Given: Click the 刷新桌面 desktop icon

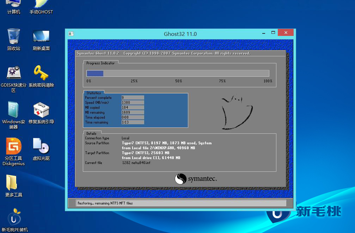Looking at the screenshot, I should 41,37.
